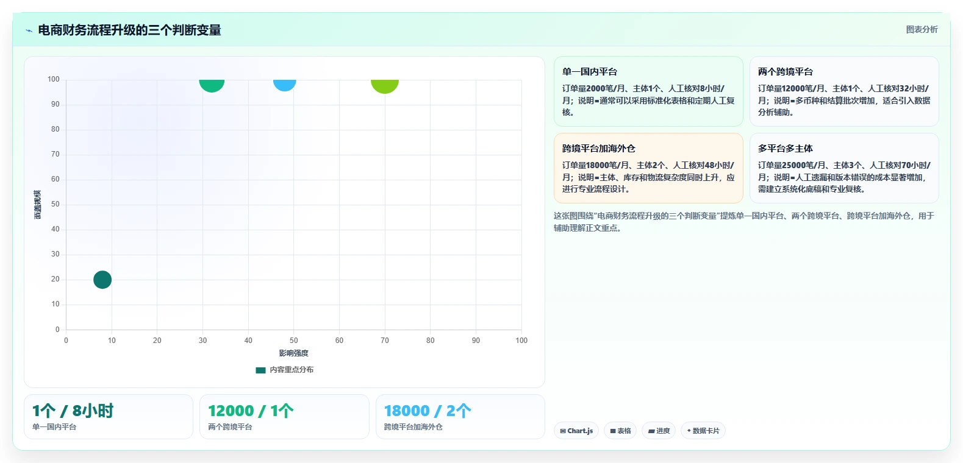The width and height of the screenshot is (963, 463).
Task: Click the page title 电商财务流程升级的三个判断变量
Action: coord(129,30)
